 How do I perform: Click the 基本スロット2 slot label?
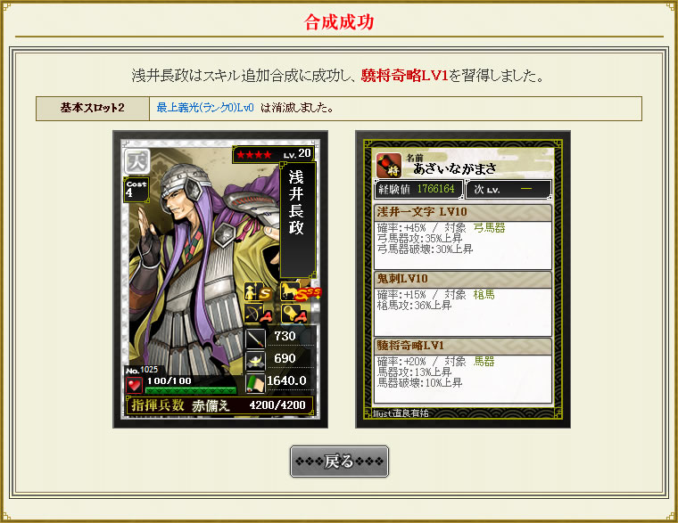pyautogui.click(x=93, y=108)
